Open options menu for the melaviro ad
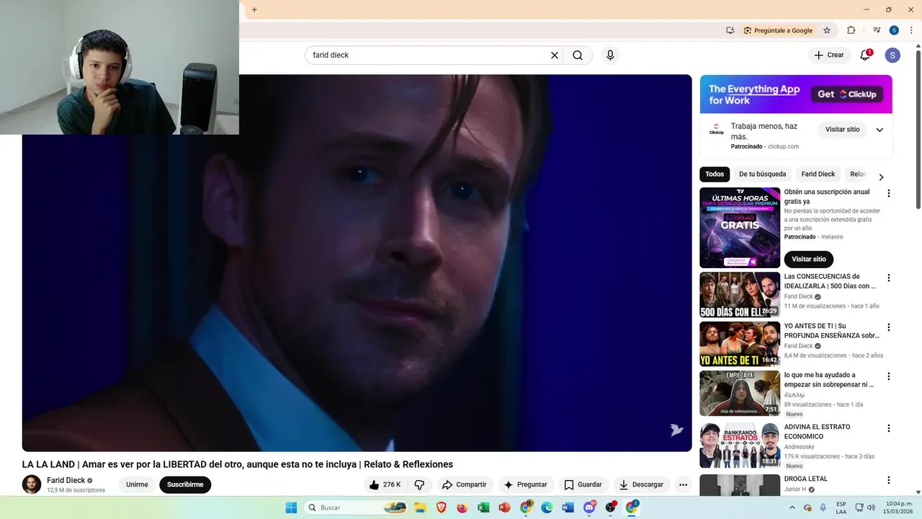 [x=888, y=193]
